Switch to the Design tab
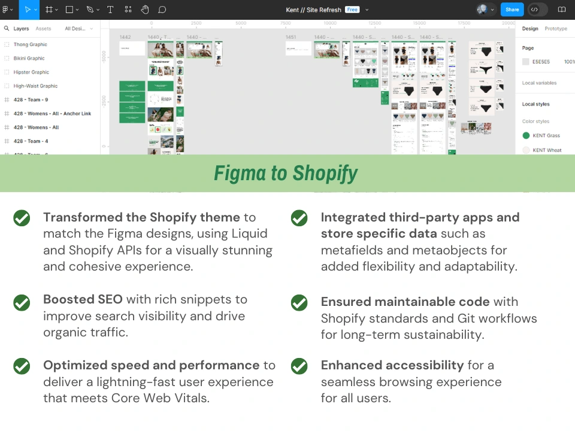Screen dimensions: 575x431 [530, 29]
